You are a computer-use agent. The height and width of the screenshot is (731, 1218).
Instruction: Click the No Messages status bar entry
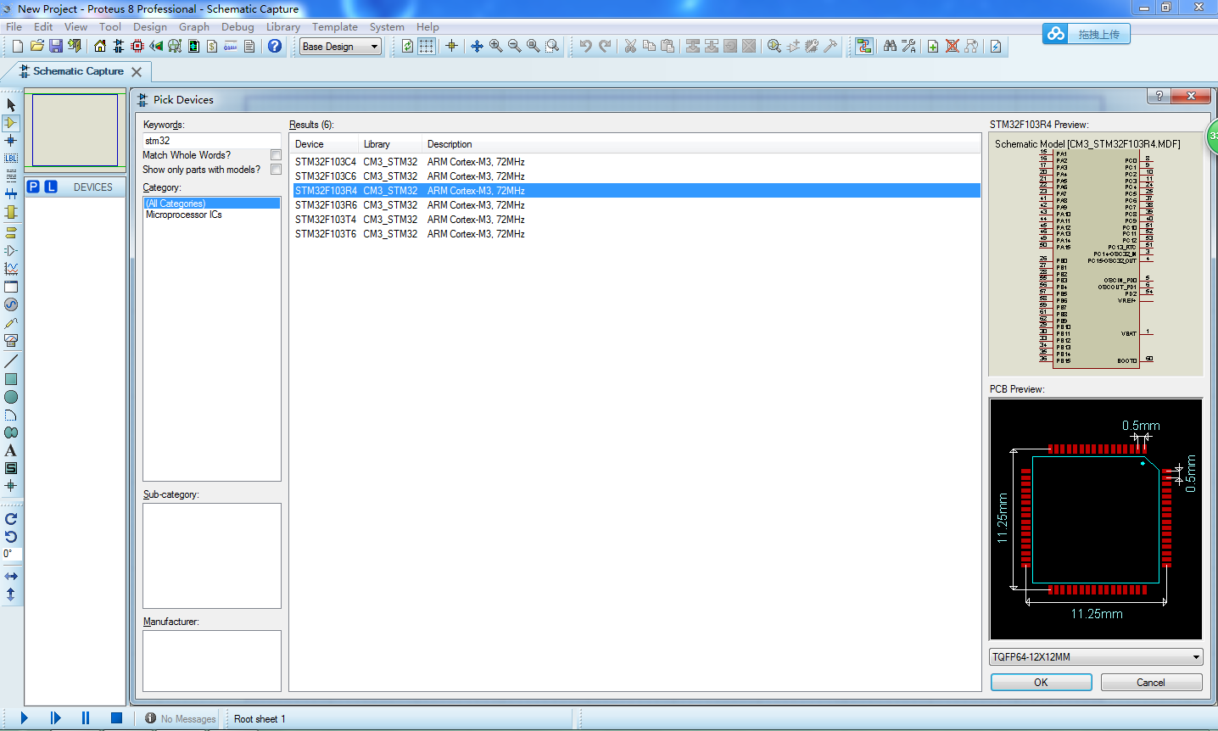181,719
